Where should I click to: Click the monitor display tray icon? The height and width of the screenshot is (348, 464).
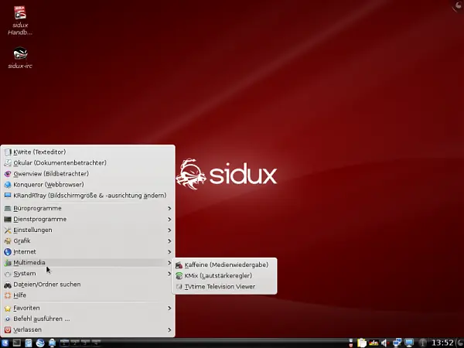point(409,343)
